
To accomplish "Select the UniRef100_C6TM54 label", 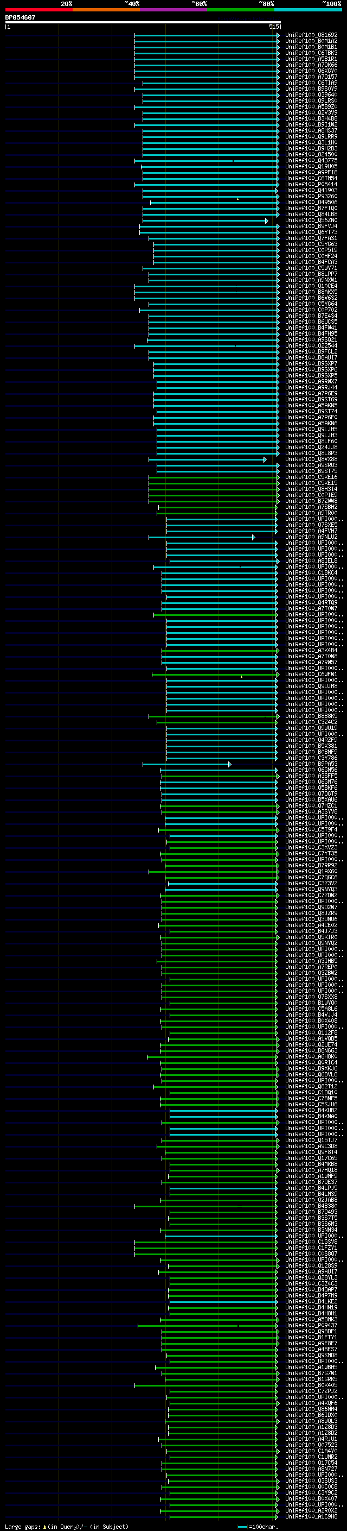I will tap(311, 178).
